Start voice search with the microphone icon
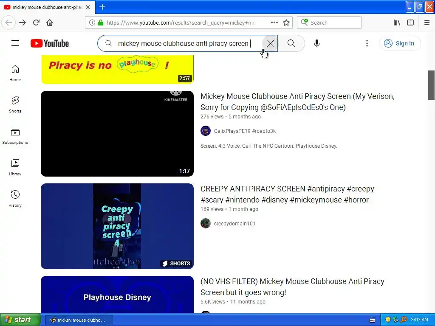The image size is (435, 326). click(317, 43)
